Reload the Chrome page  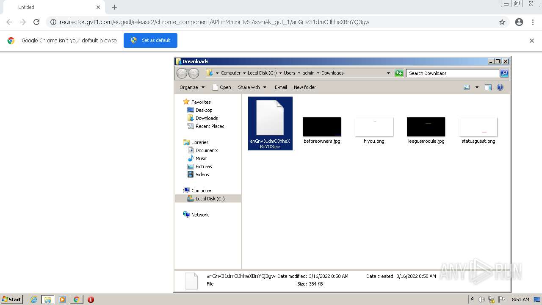(x=36, y=22)
